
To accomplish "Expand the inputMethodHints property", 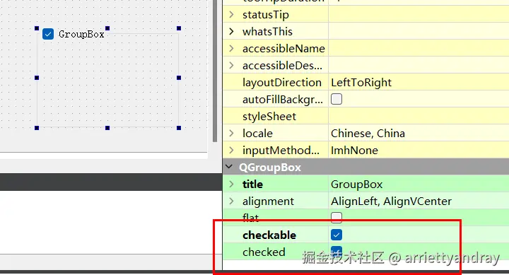I will (231, 151).
